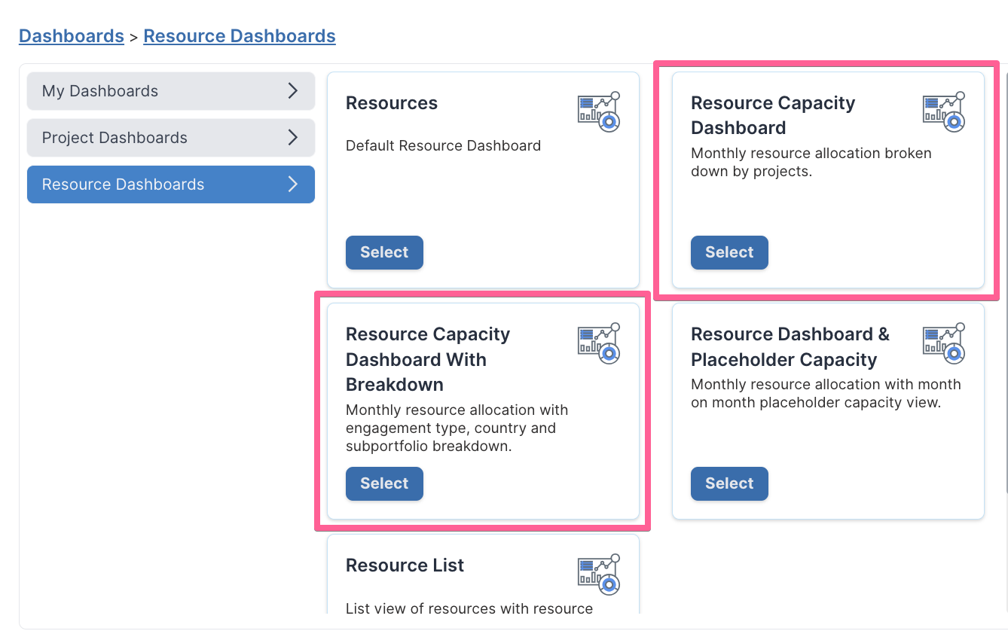The width and height of the screenshot is (1008, 634).
Task: Select Resource Dashboard & Placeholder Capacity
Action: pyautogui.click(x=729, y=483)
